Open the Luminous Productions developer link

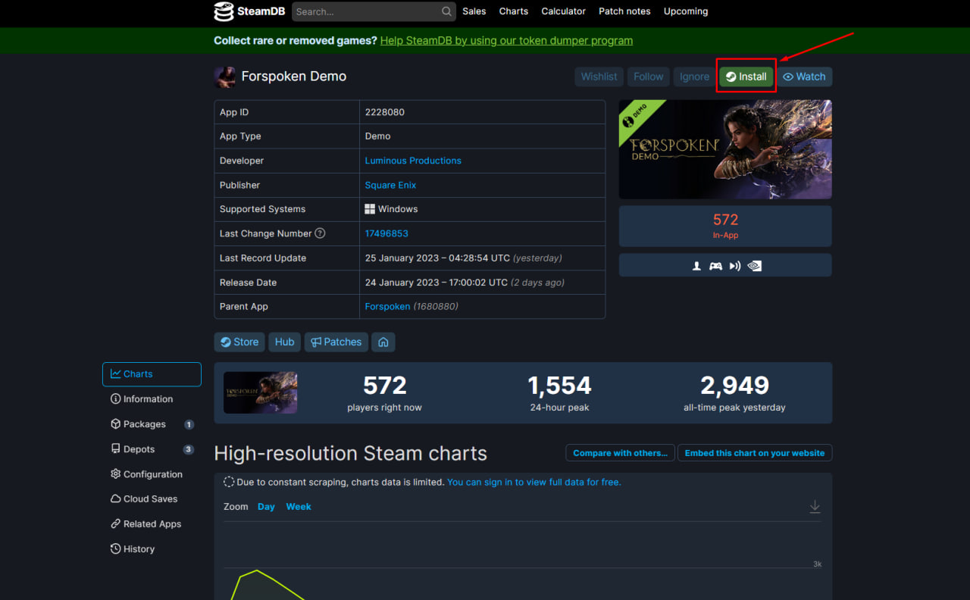pos(413,161)
